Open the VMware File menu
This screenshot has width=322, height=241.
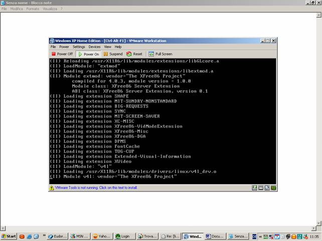click(x=53, y=47)
